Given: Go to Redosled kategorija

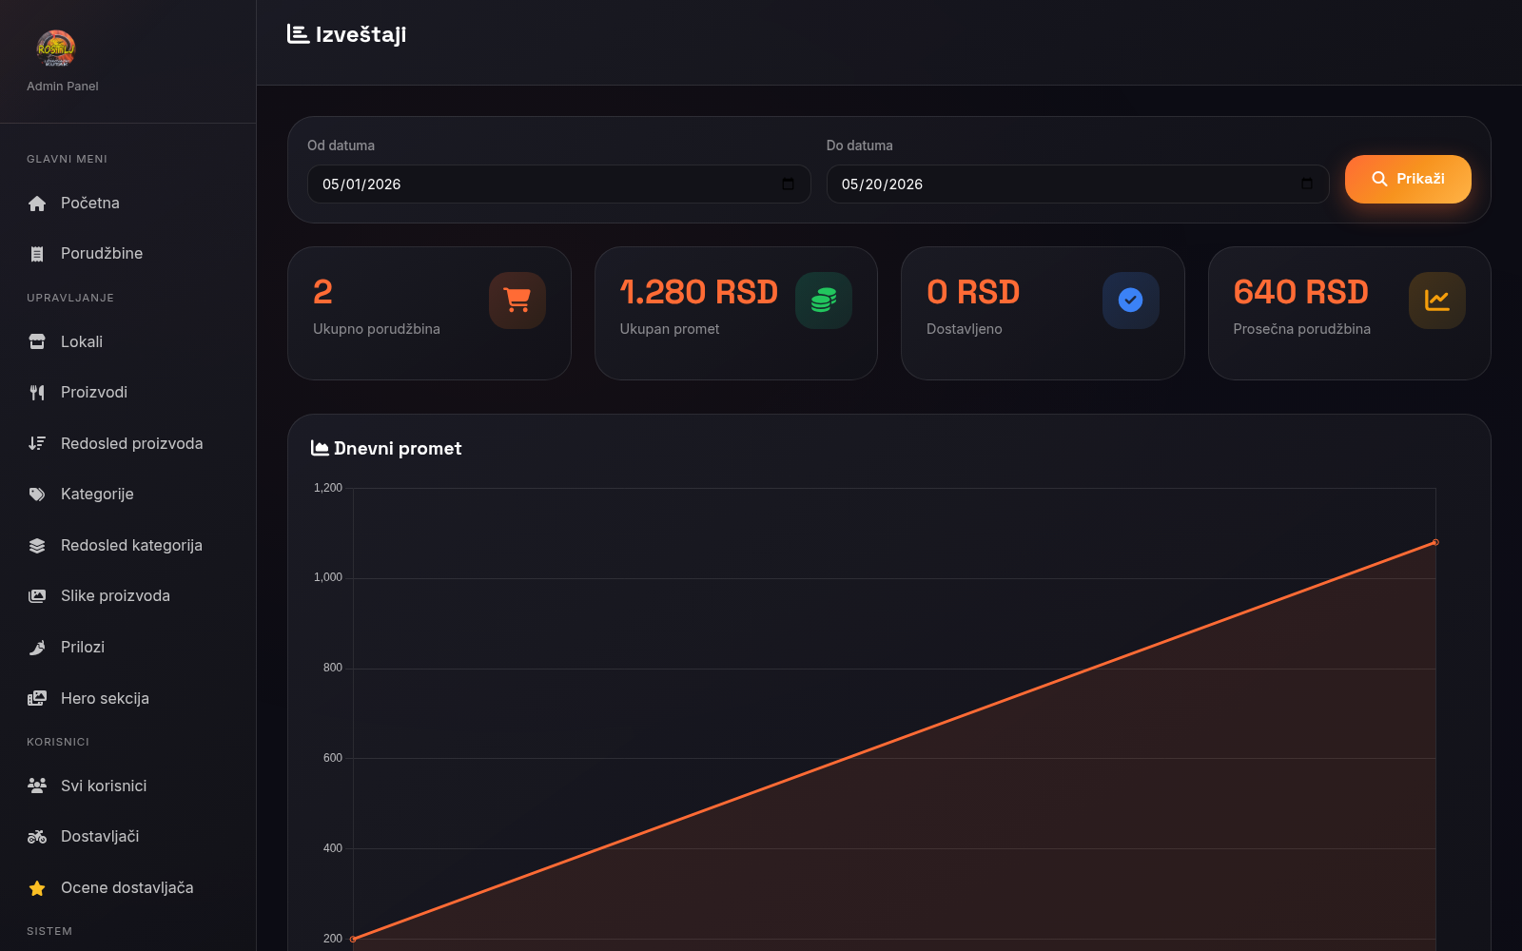Looking at the screenshot, I should click(x=127, y=546).
